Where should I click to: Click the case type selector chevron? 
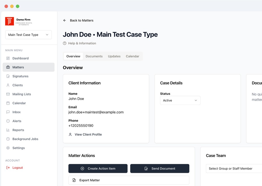point(47,35)
